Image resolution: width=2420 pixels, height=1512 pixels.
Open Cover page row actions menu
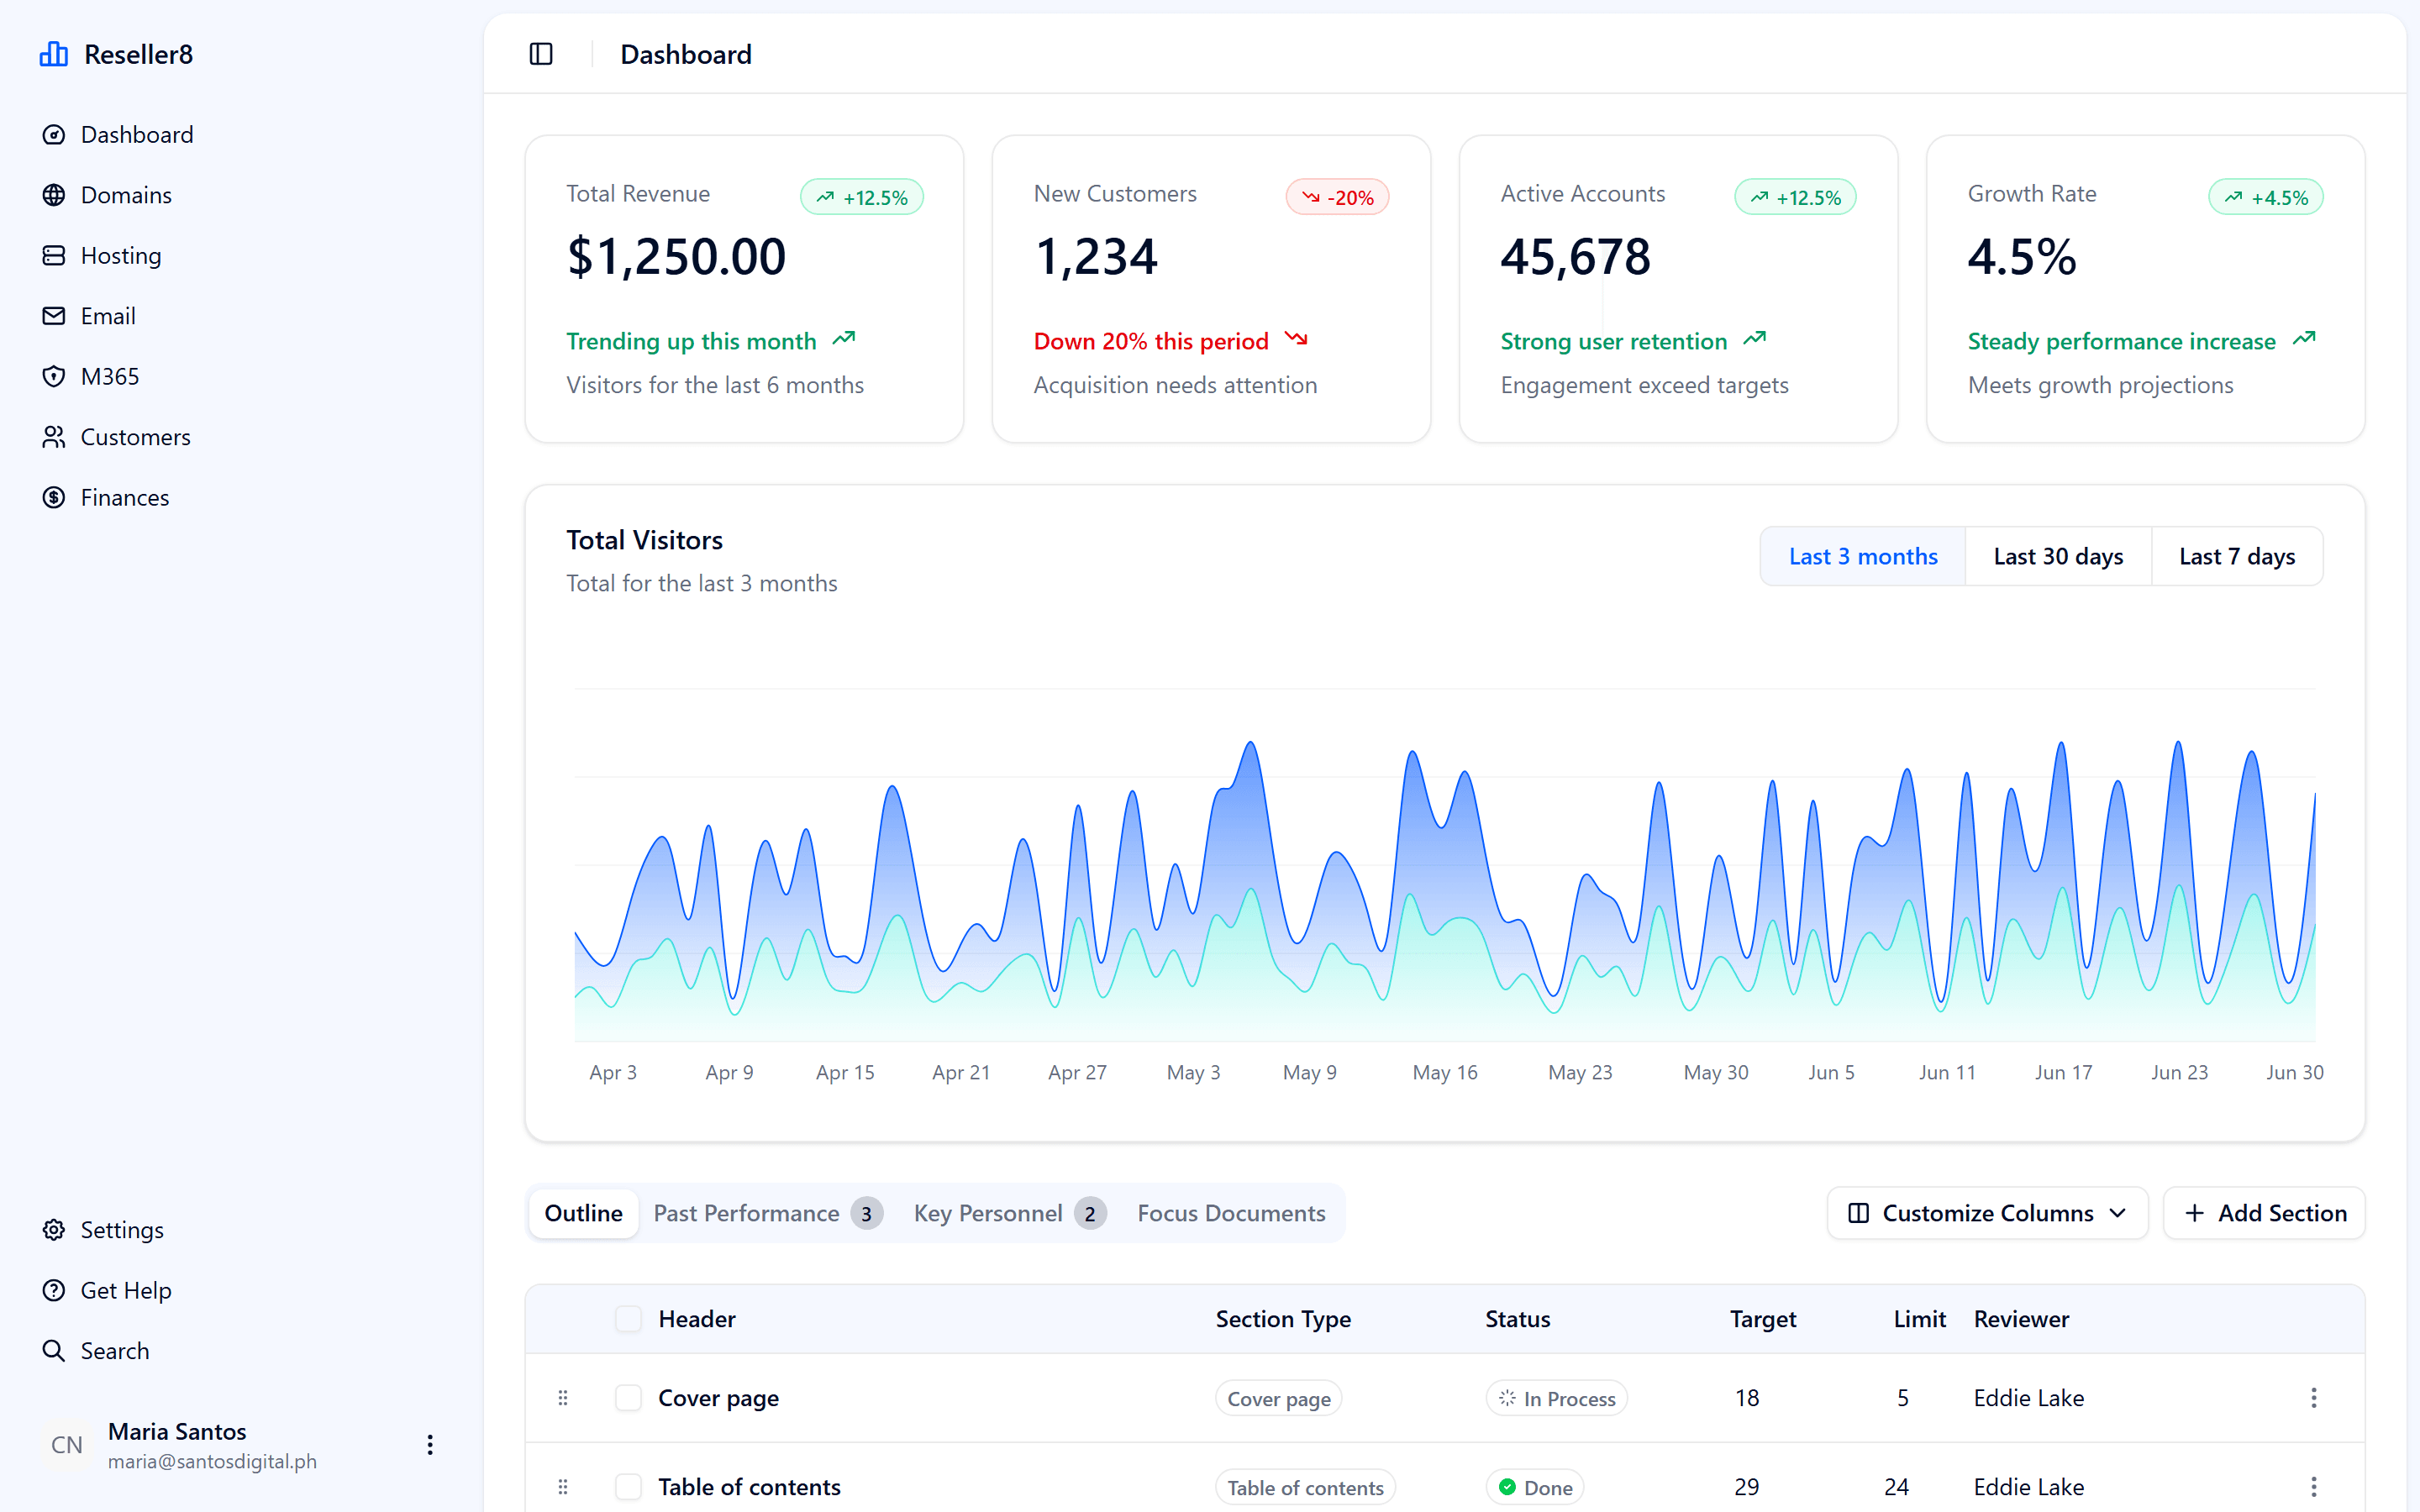[2313, 1398]
